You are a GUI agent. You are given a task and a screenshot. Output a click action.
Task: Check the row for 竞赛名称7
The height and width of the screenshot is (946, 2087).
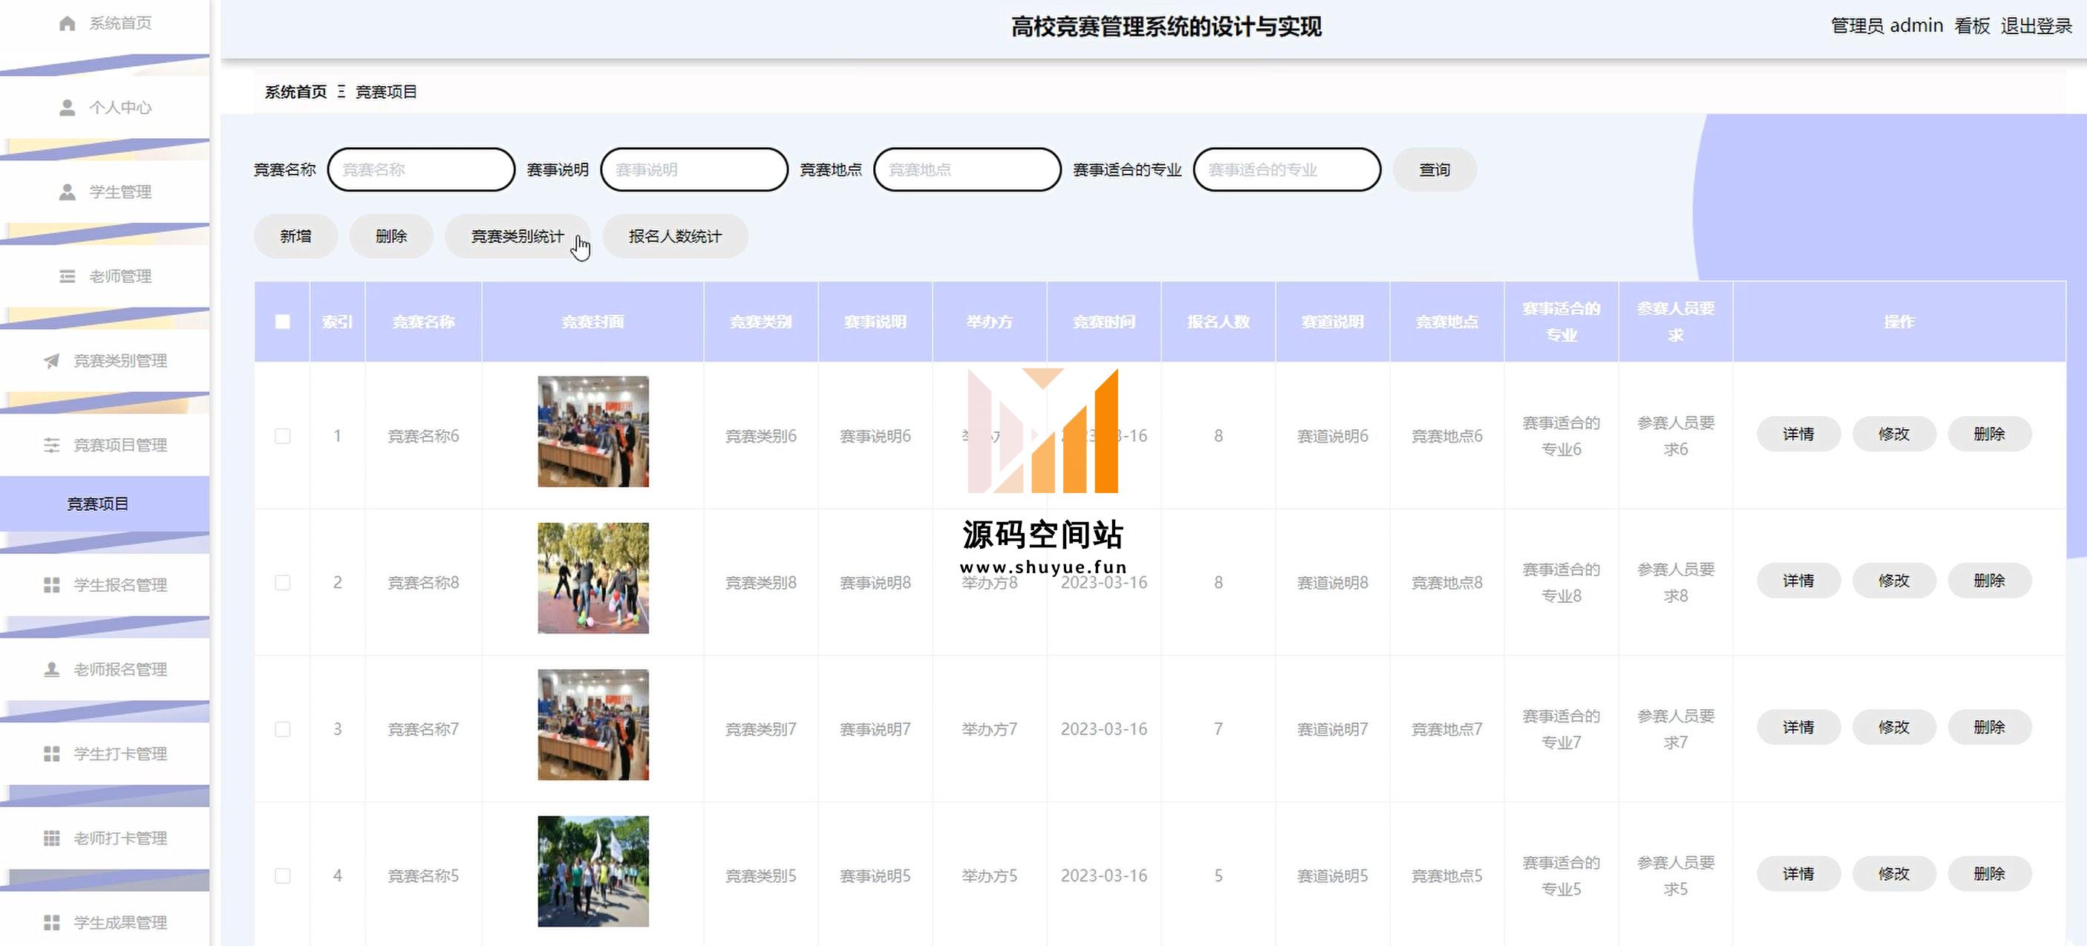coord(283,730)
